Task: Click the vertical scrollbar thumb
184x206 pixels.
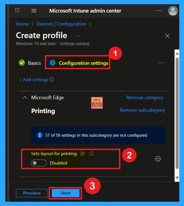Action: coord(177,113)
